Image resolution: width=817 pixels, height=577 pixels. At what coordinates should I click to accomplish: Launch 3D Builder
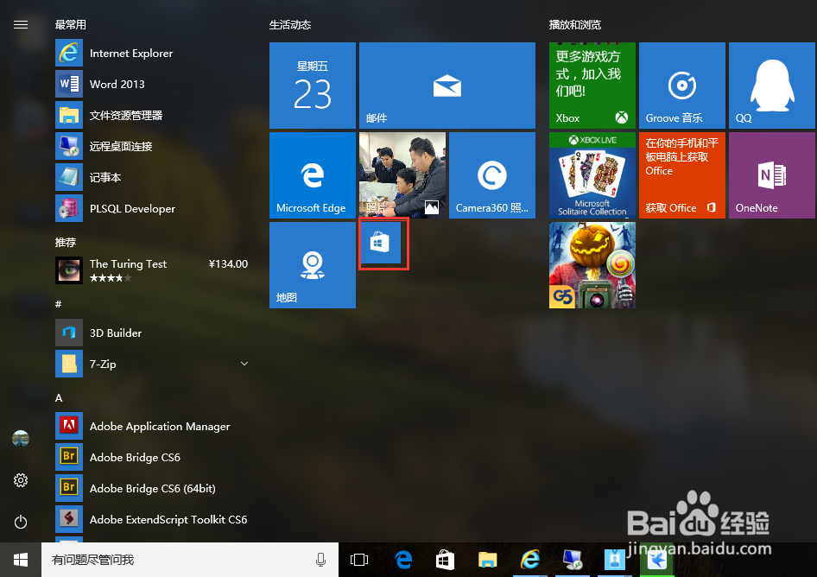tap(152, 333)
